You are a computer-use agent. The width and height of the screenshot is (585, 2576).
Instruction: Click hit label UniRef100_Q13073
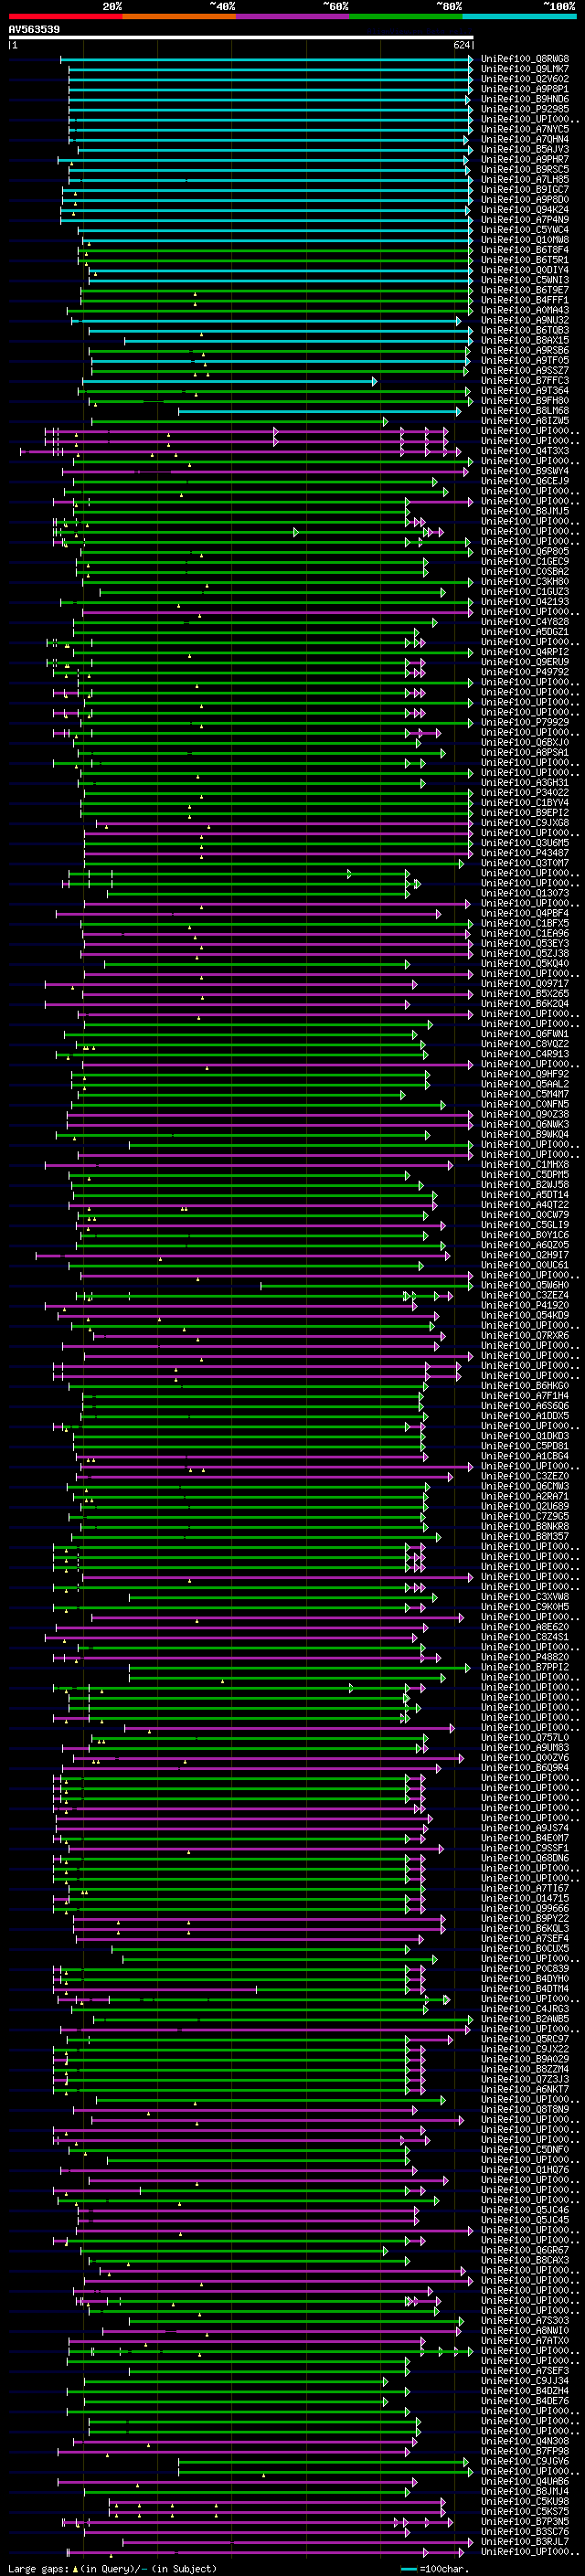pyautogui.click(x=525, y=893)
